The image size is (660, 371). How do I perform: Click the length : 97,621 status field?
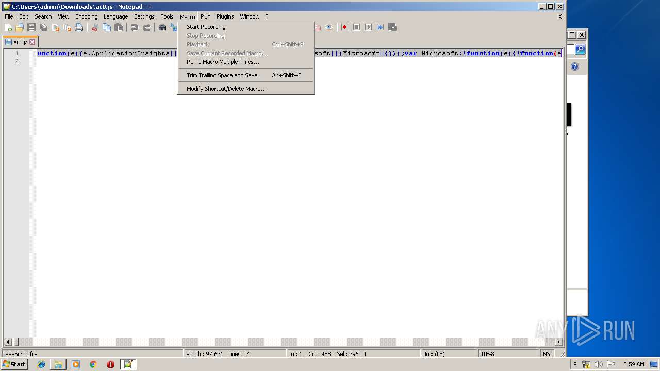[235, 354]
